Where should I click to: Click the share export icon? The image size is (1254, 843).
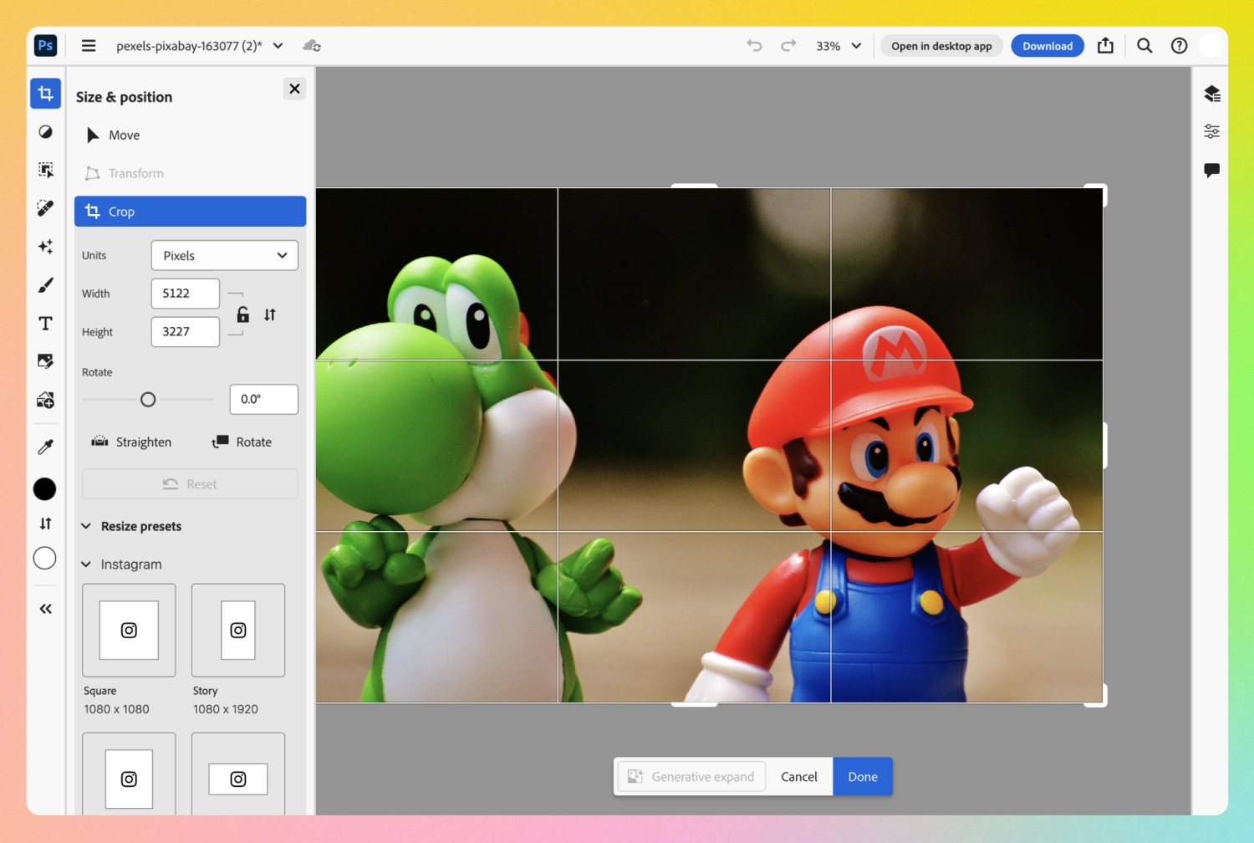[1105, 46]
